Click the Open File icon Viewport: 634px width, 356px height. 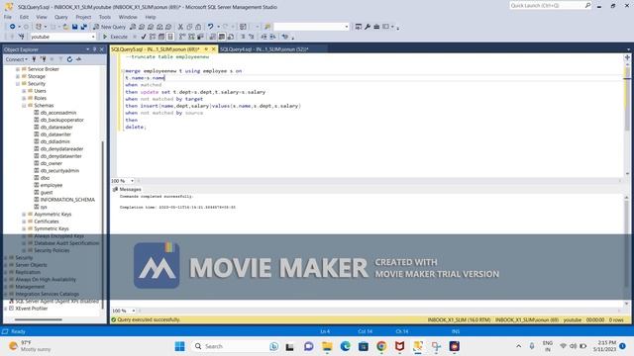(65, 27)
